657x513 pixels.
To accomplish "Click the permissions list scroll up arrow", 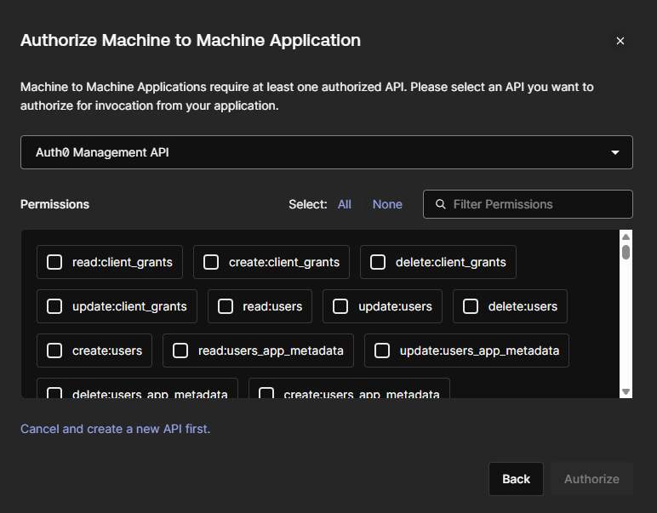I will point(626,237).
